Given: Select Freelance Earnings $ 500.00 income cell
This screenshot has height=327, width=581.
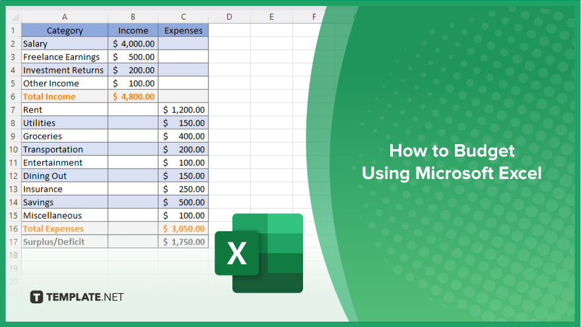Looking at the screenshot, I should [x=133, y=57].
